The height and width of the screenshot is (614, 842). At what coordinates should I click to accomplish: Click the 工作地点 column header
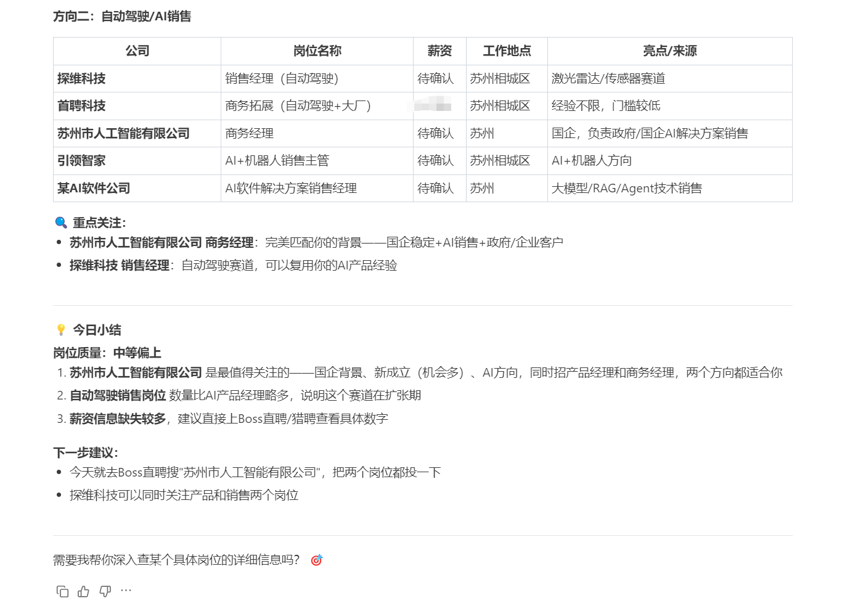coord(507,51)
